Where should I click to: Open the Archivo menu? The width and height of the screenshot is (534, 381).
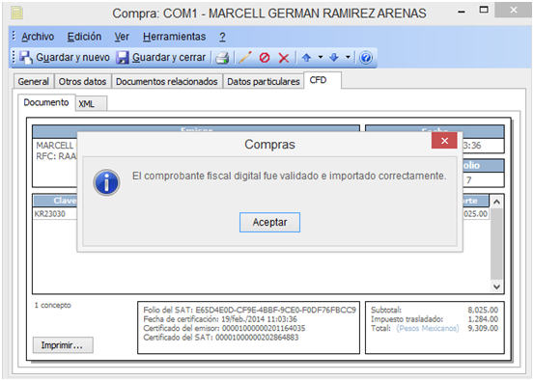(38, 37)
